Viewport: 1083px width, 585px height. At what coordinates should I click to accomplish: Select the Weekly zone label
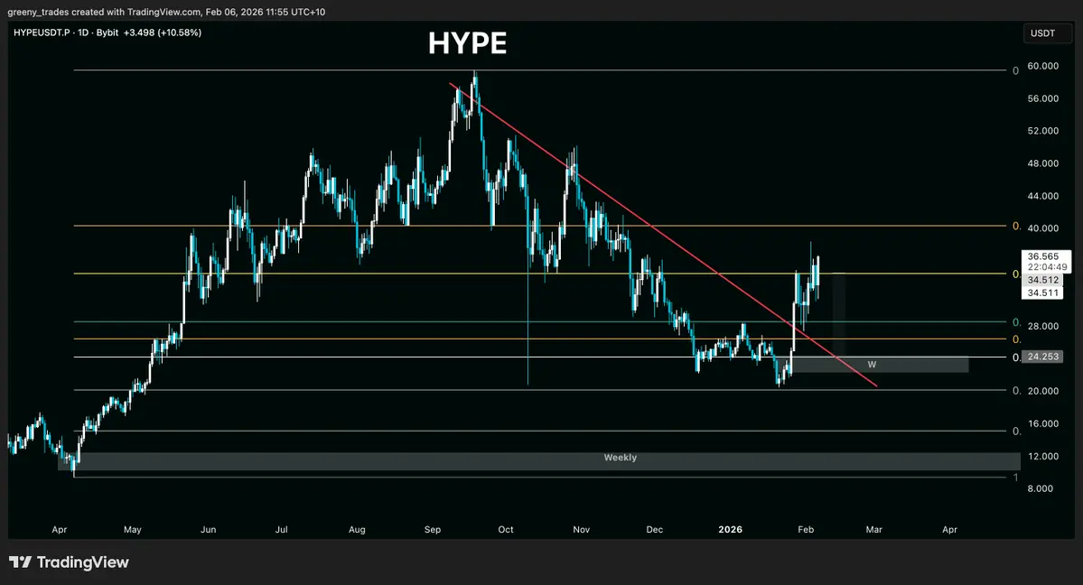(621, 457)
